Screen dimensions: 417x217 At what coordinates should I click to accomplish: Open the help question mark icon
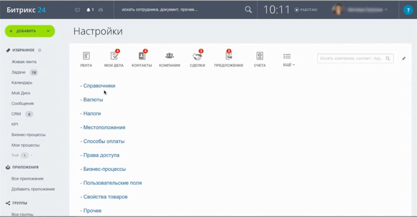pos(408,10)
